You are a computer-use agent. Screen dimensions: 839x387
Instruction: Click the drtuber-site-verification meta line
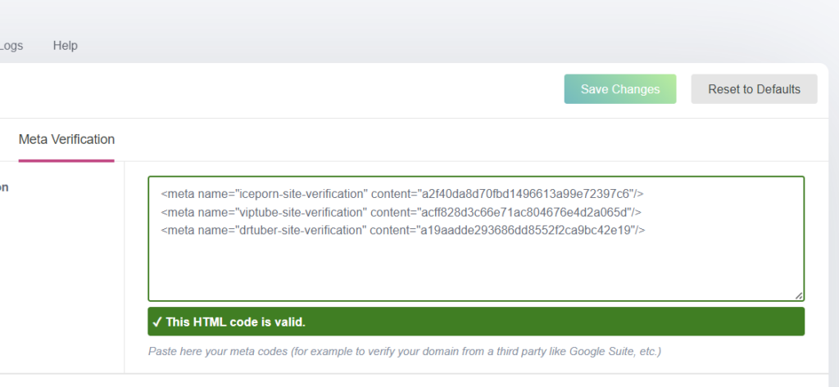click(403, 231)
